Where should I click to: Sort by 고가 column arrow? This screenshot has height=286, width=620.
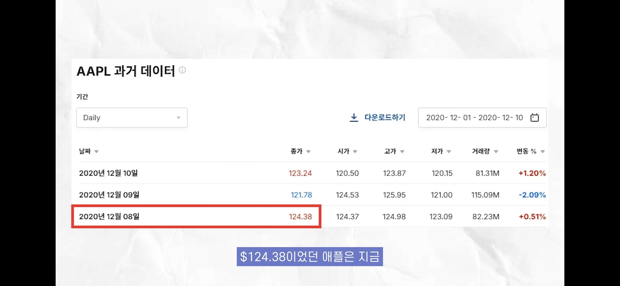[x=402, y=151]
